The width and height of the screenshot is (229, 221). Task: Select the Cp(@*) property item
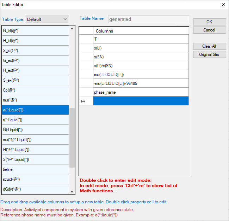coord(35,90)
